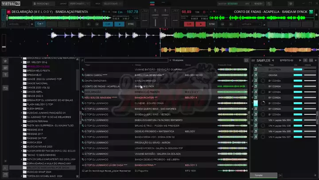Trigger the GUUGA sample note icon
This screenshot has width=319, height=180.
(256, 75)
